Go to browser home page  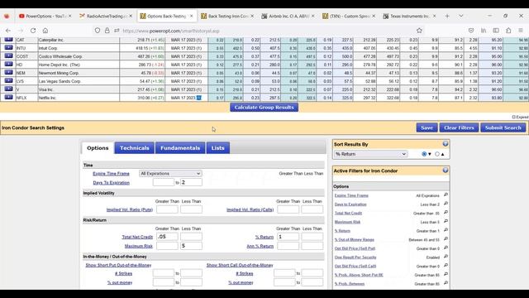[45, 31]
